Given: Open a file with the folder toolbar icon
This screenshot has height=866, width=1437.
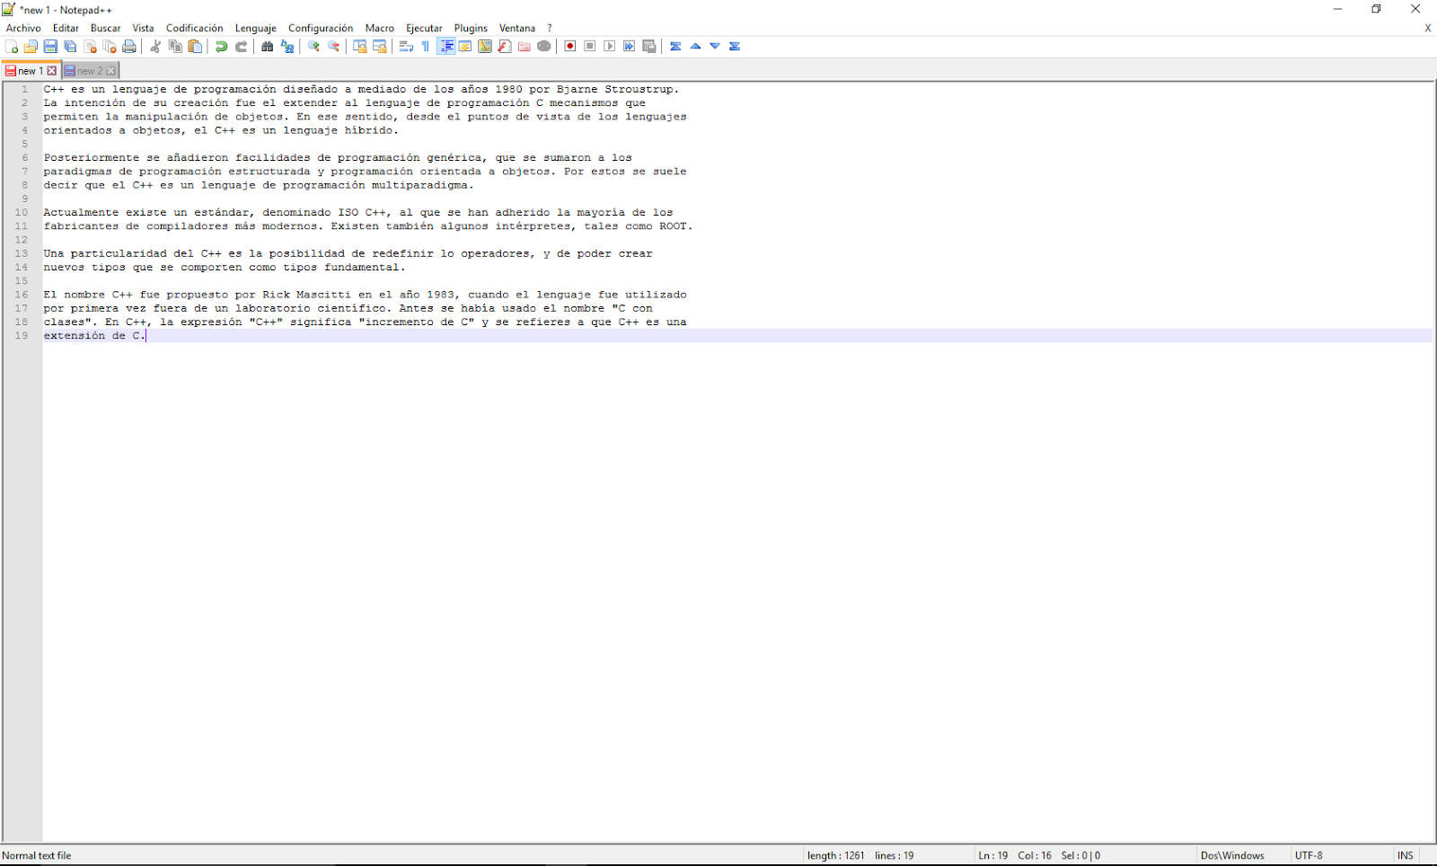Looking at the screenshot, I should click(x=31, y=46).
